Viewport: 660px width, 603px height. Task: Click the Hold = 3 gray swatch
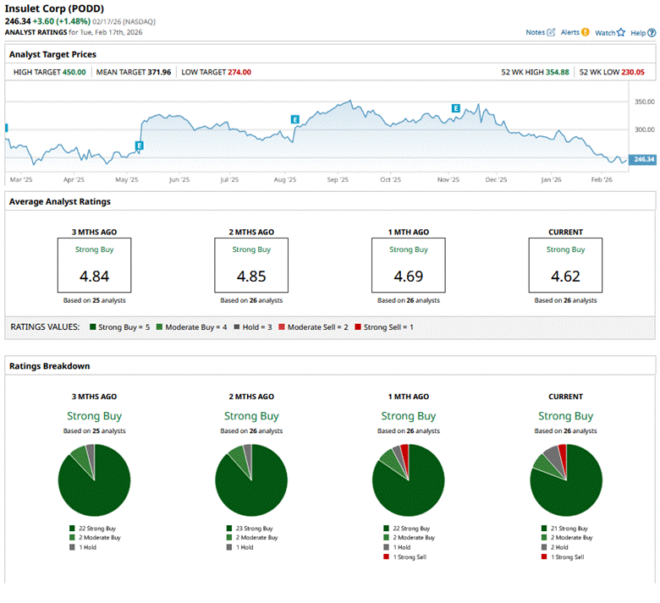[236, 326]
